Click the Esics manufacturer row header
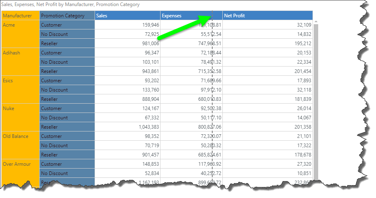The height and width of the screenshot is (198, 376). coord(20,81)
